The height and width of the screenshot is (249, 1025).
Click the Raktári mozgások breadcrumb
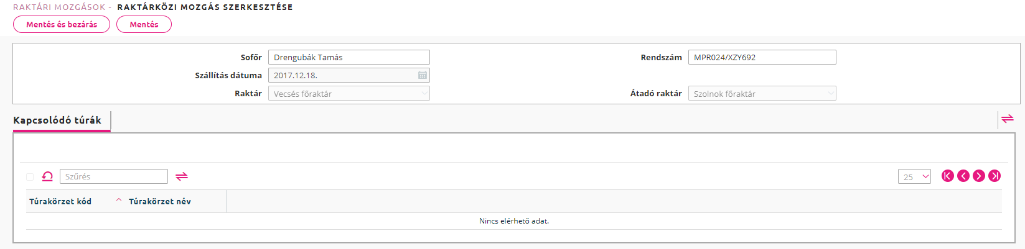coord(59,7)
